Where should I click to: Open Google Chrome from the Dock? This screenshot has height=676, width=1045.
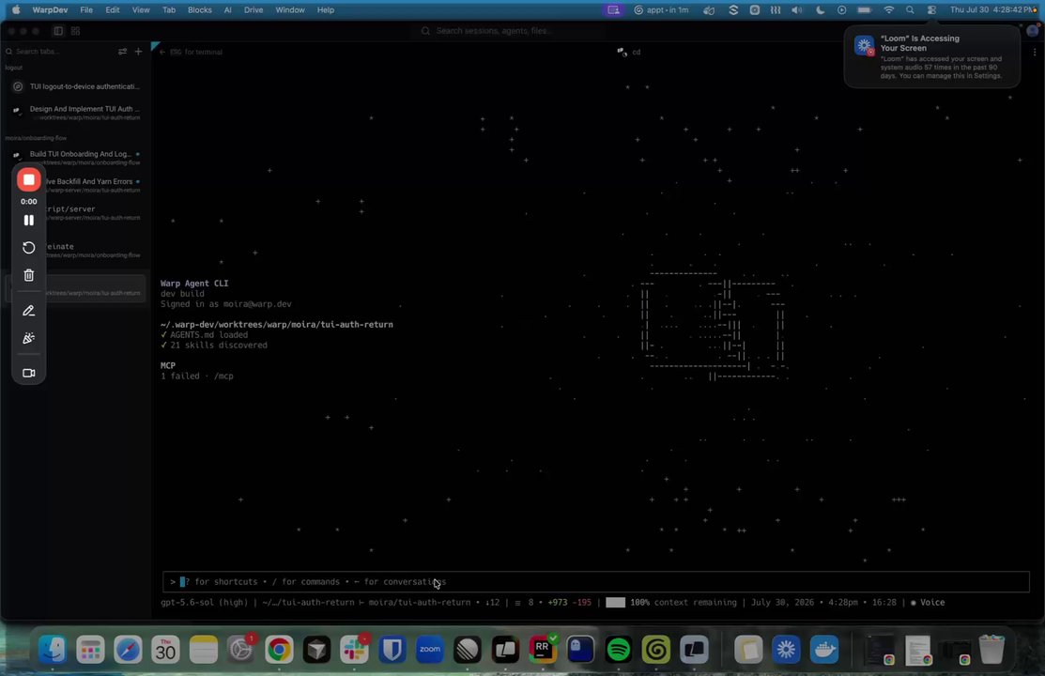click(279, 649)
